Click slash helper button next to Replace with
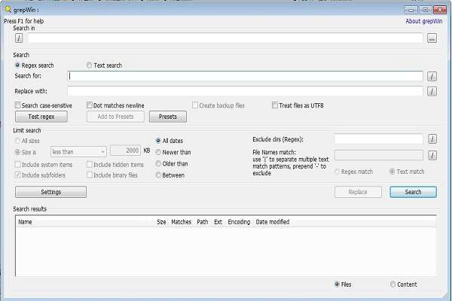452x301 pixels. click(x=432, y=91)
